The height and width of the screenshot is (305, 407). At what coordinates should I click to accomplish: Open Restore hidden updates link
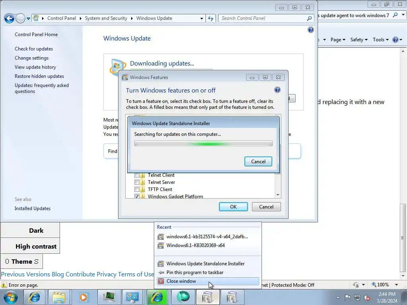(x=39, y=76)
